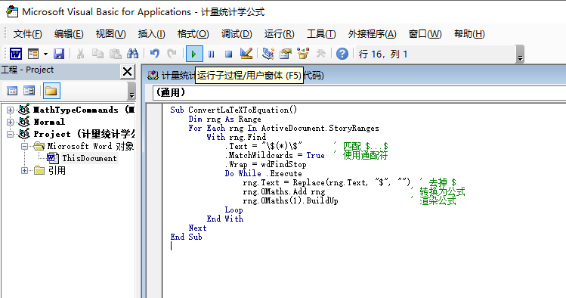The height and width of the screenshot is (298, 566).
Task: Open the 外接程序(A) menu
Action: (372, 34)
